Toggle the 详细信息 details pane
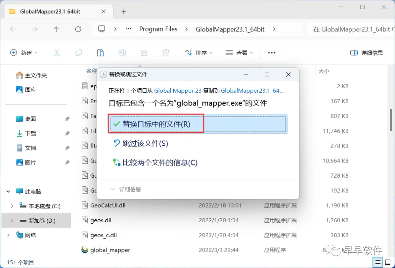Screen dimensions: 395x268 (366, 53)
